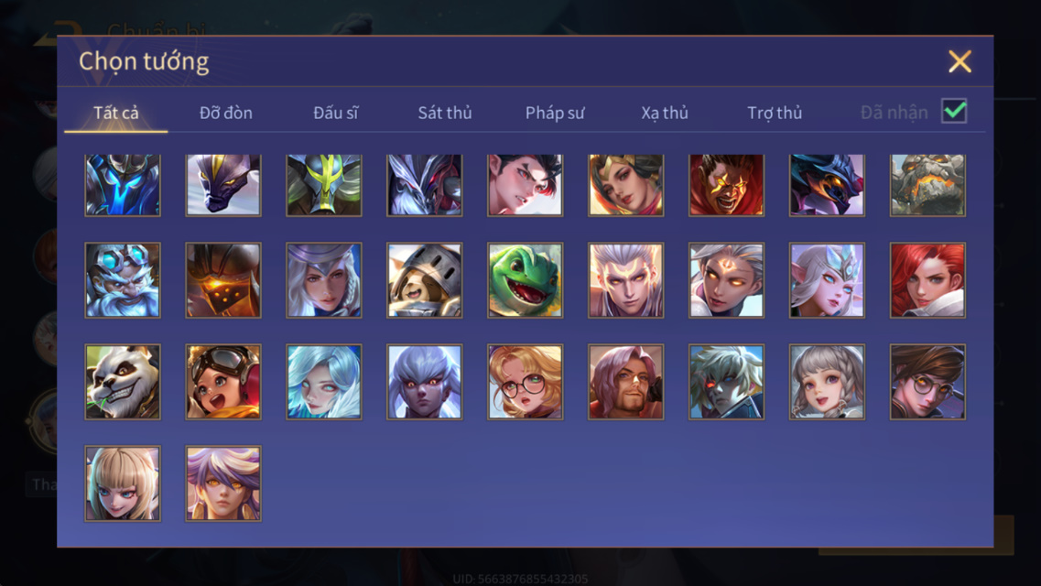1041x586 pixels.
Task: Toggle the Đã nhận checkbox
Action: point(954,111)
